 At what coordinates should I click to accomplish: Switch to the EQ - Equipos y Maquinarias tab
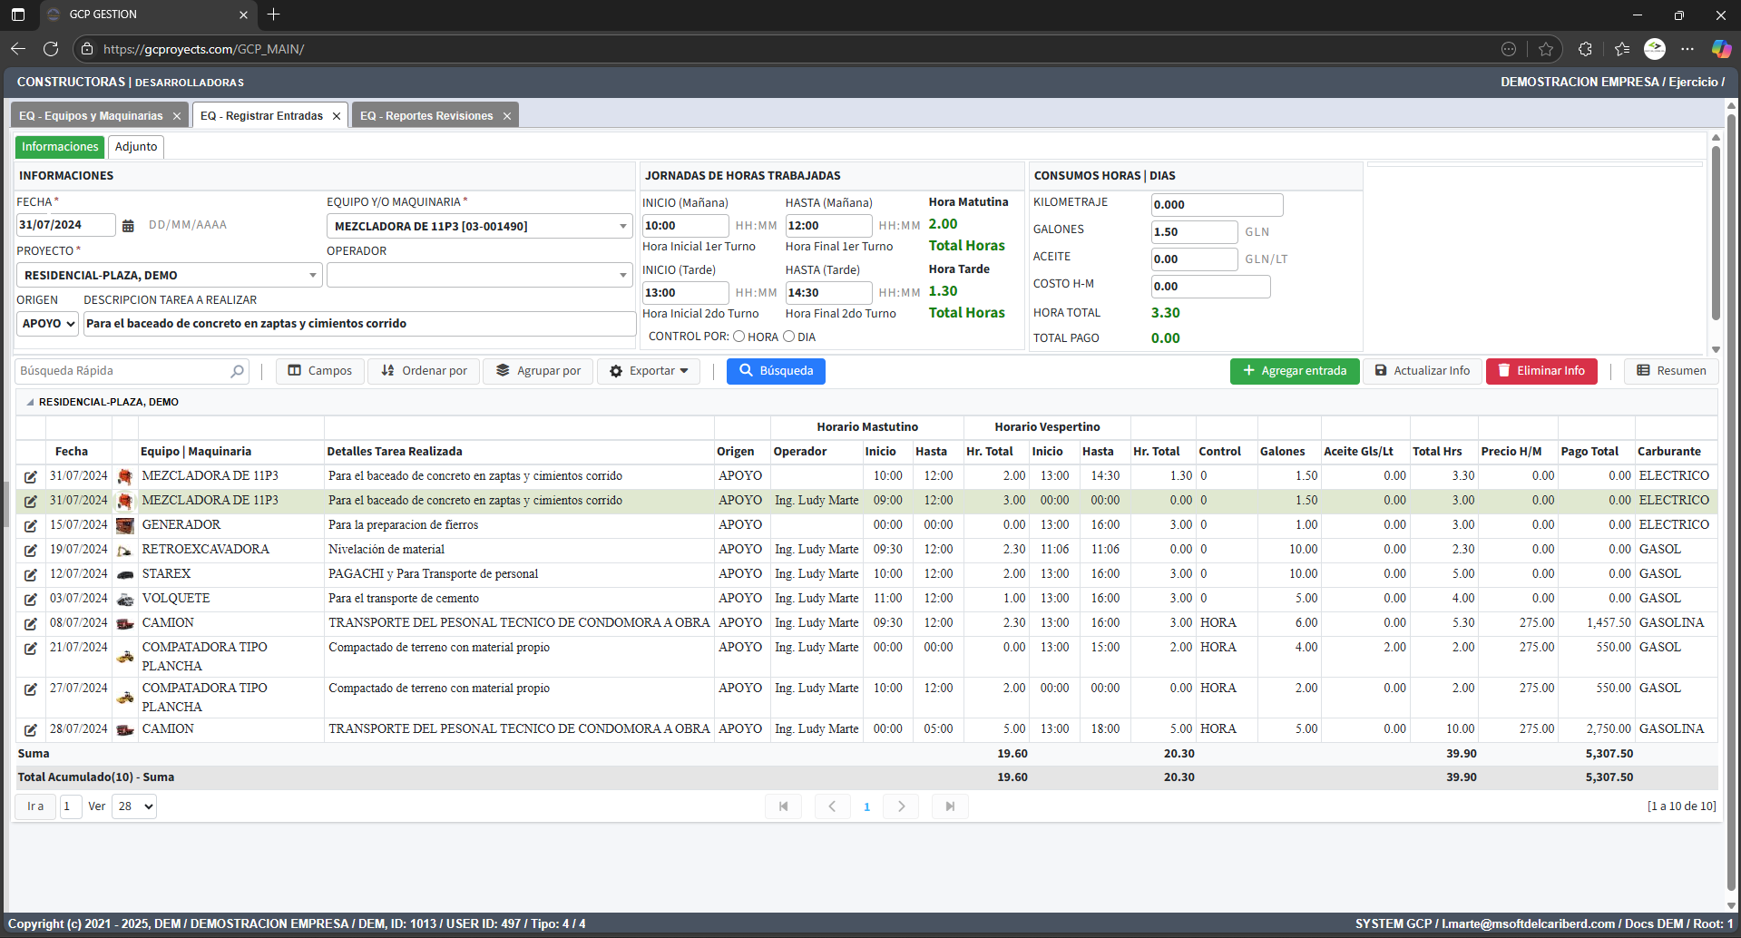point(91,116)
